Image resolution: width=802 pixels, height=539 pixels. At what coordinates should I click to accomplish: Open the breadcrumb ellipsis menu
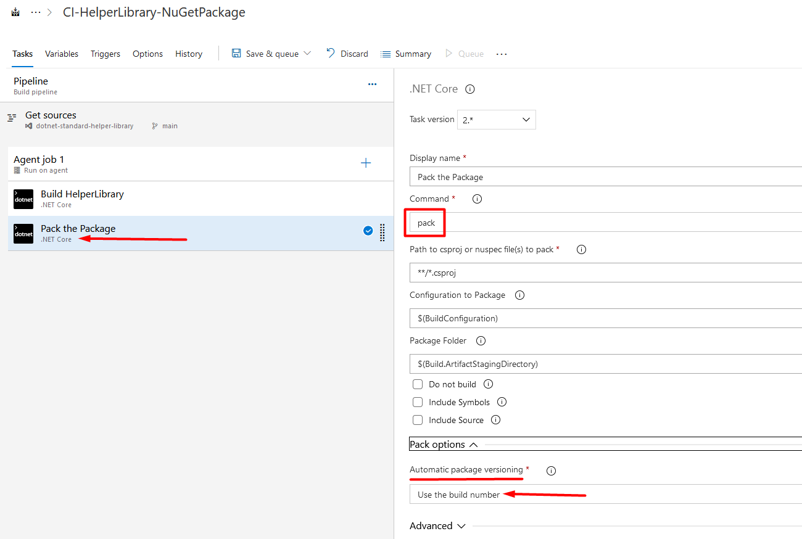36,12
